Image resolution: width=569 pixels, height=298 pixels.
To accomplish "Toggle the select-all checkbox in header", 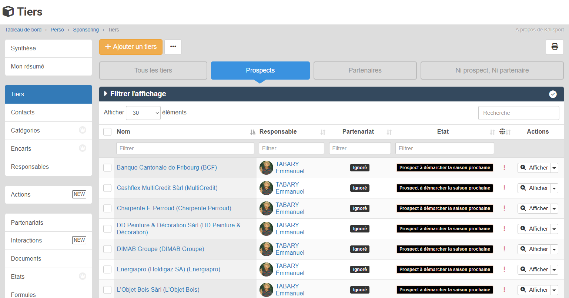I will tap(107, 132).
